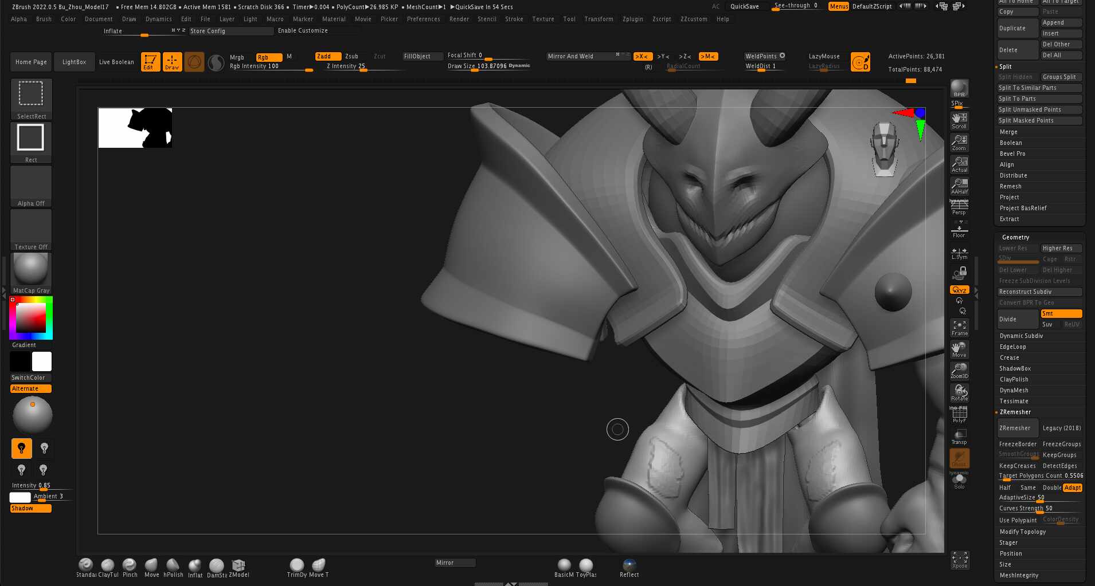Viewport: 1095px width, 586px height.
Task: Open the Brush menu
Action: pyautogui.click(x=44, y=19)
